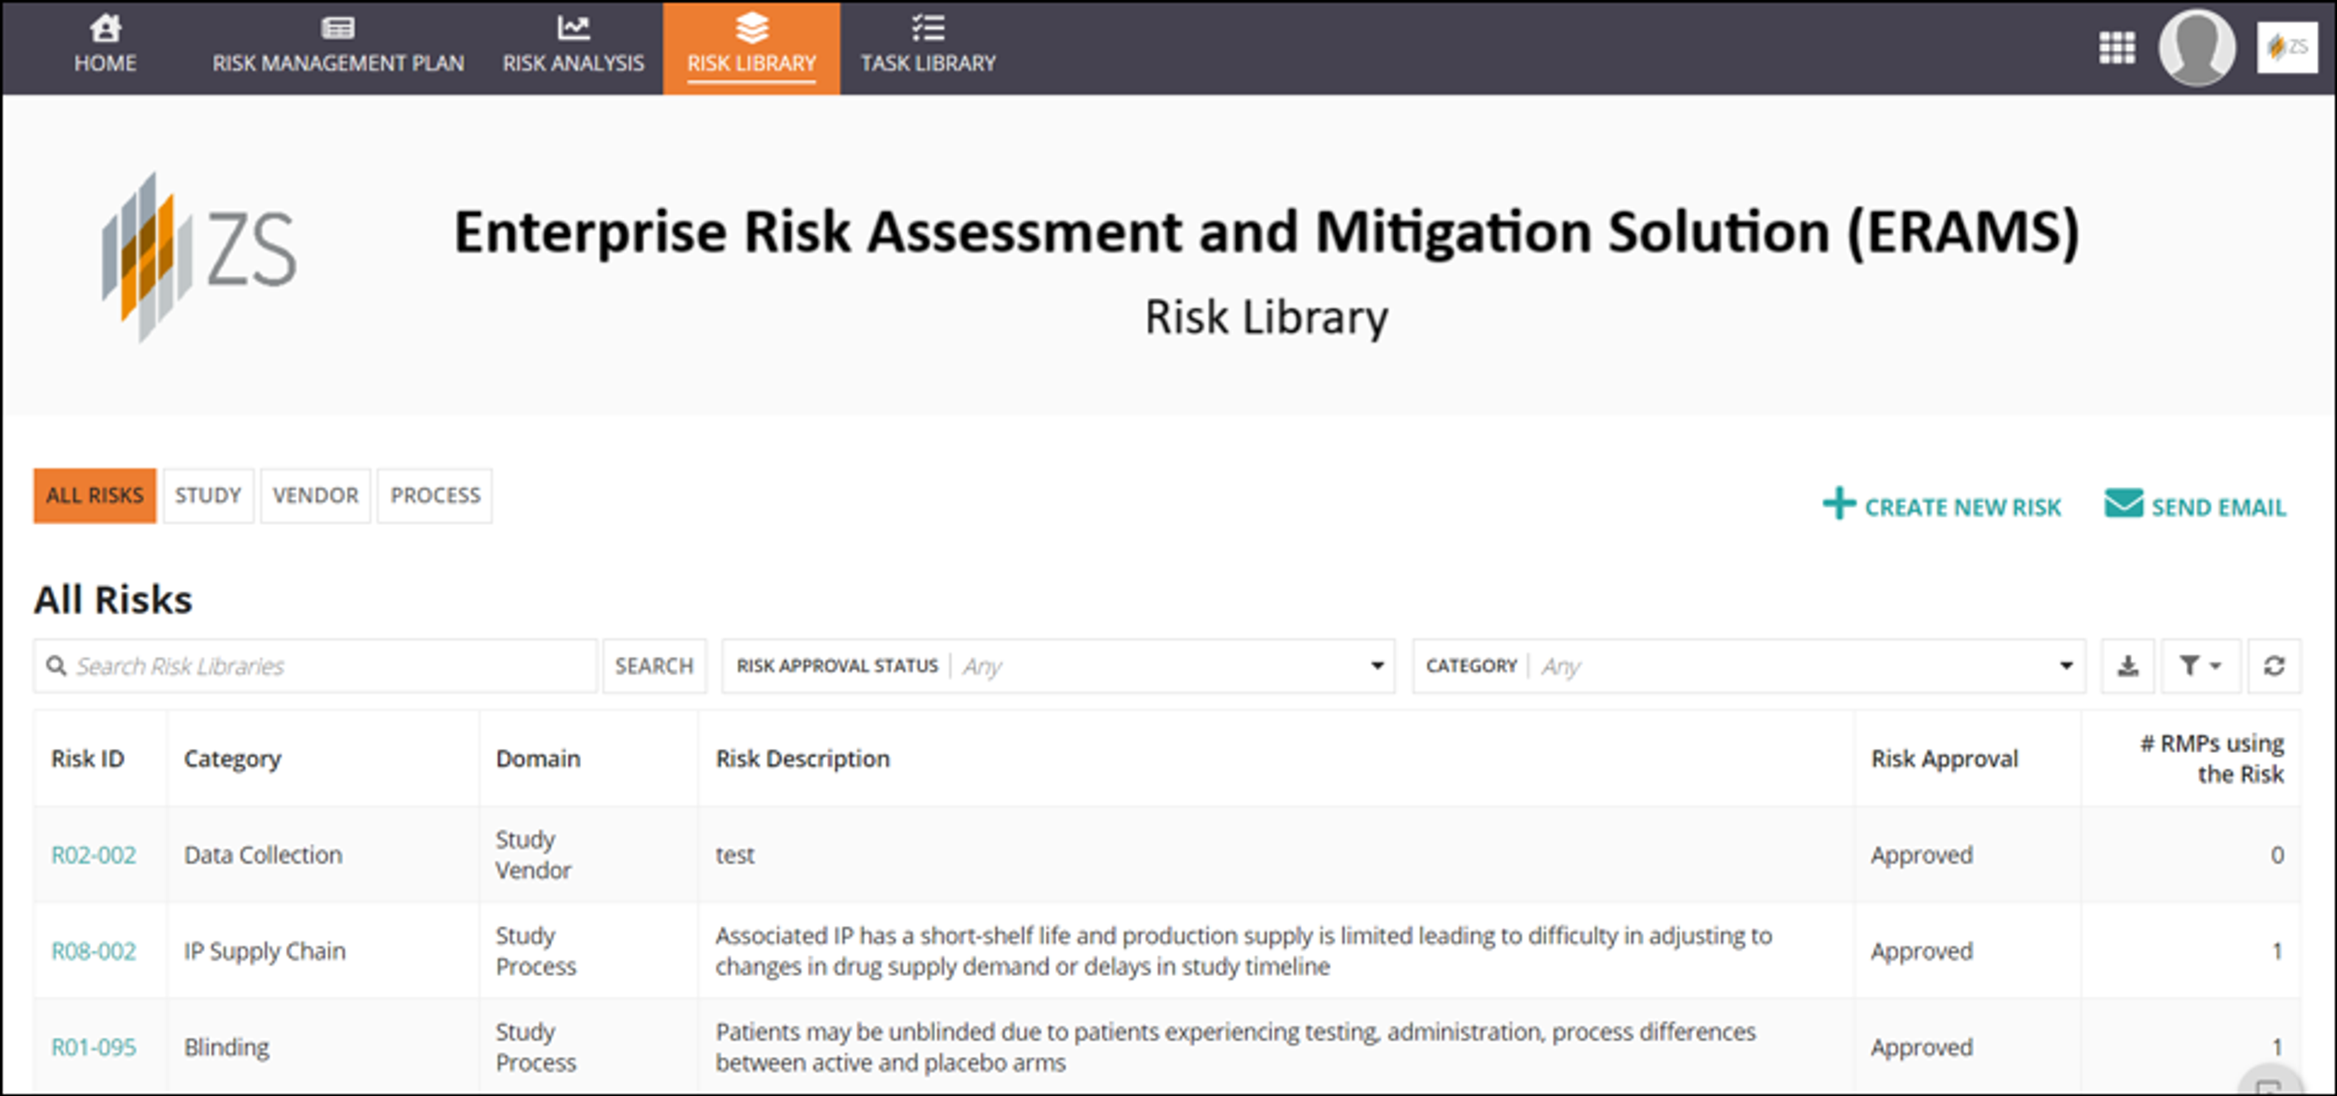Focus the Search Risk Libraries field
The image size is (2337, 1096).
coord(316,667)
